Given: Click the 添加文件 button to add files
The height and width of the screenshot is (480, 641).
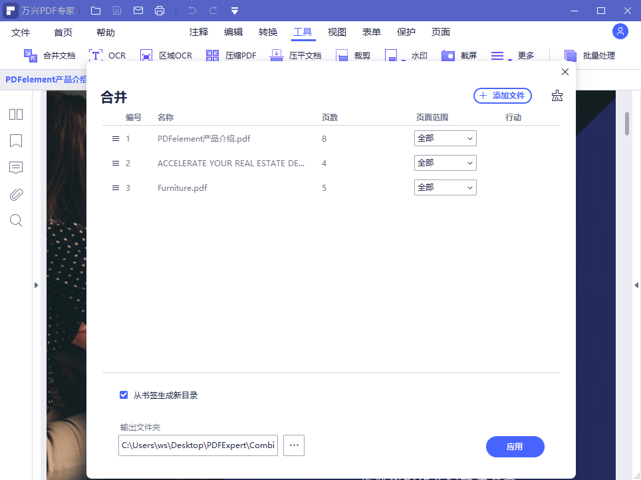Looking at the screenshot, I should click(x=502, y=96).
